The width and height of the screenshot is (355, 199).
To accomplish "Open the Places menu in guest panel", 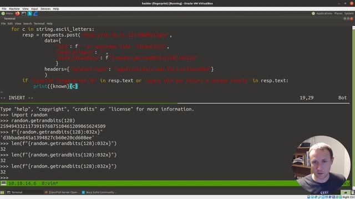I will [338, 13].
